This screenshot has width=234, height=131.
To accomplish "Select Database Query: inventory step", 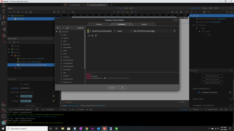I will pyautogui.click(x=29, y=62).
